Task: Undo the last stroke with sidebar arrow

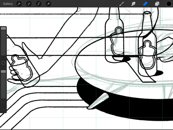Action: [3, 103]
